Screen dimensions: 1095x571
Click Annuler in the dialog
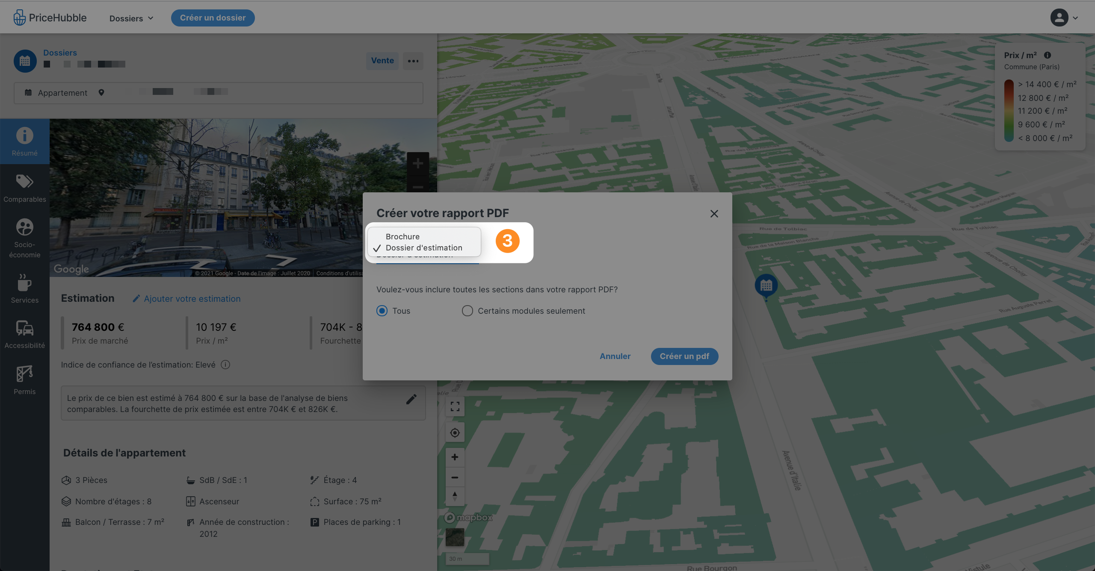[x=615, y=356]
